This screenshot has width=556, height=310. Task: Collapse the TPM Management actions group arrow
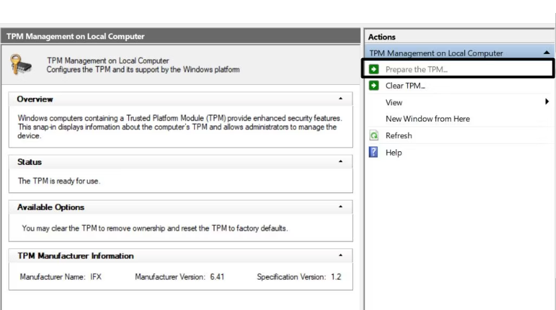coord(546,53)
